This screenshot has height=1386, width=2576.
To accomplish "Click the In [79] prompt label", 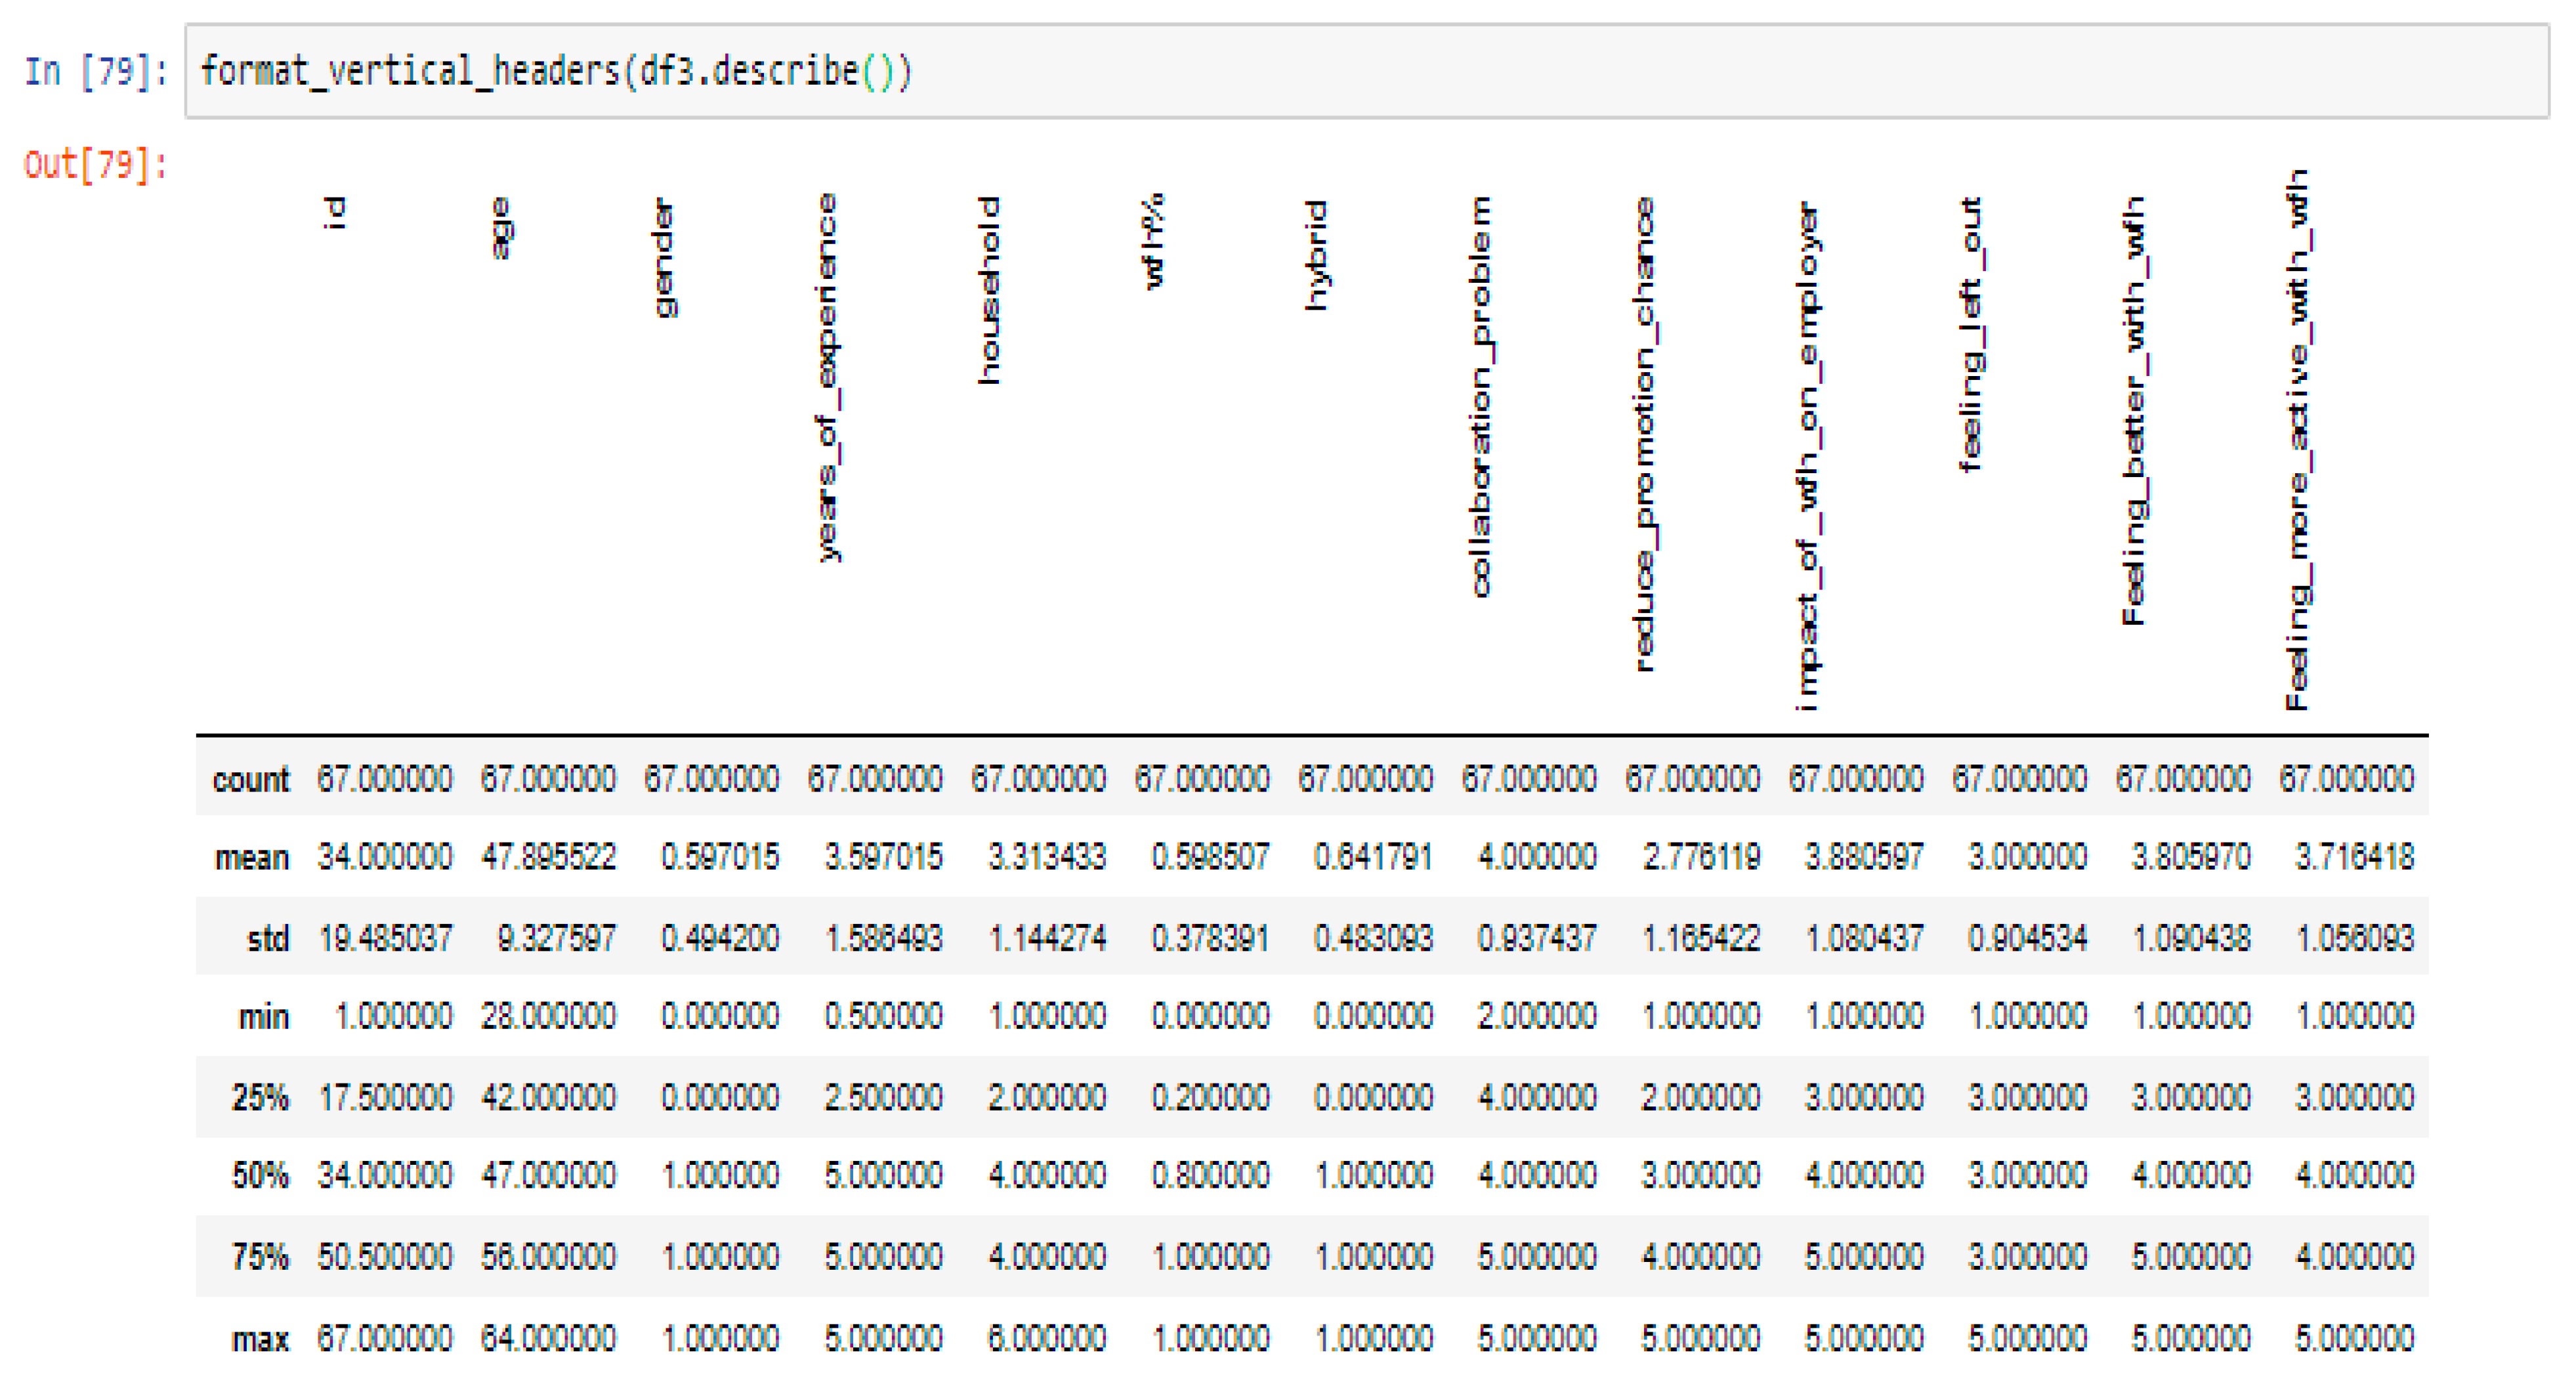I will [96, 71].
